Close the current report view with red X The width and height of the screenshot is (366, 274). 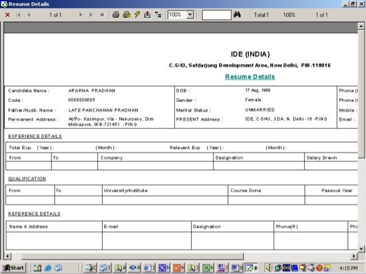click(7, 15)
